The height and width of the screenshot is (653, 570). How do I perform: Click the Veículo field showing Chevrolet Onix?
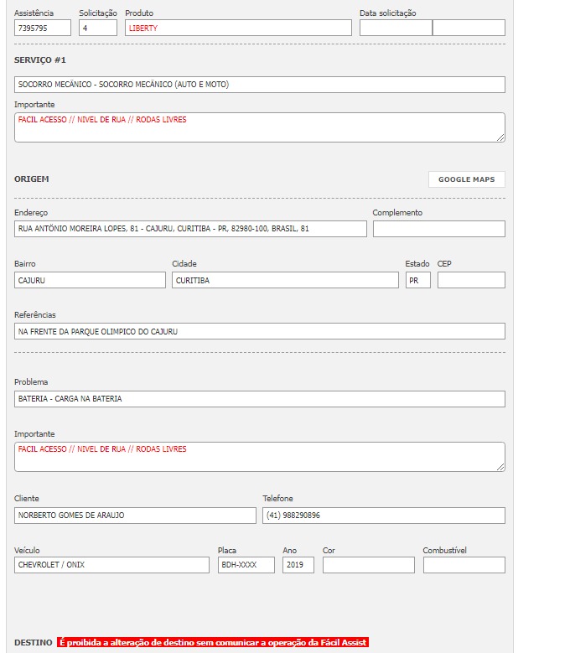coord(111,565)
